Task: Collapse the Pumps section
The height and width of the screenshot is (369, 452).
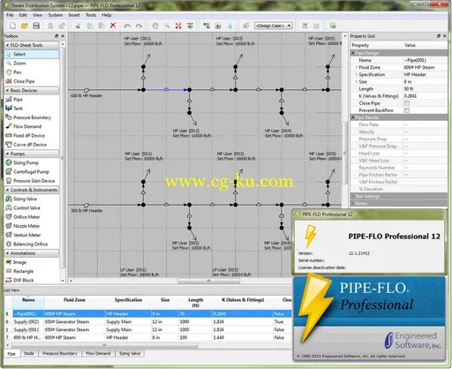Action: 8,154
